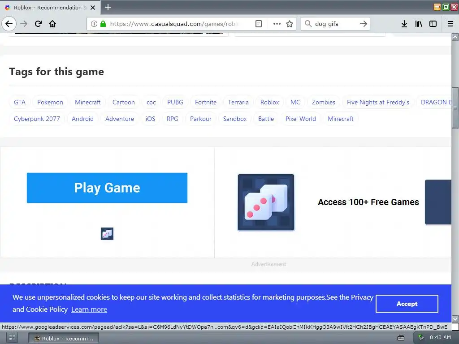Open the Minecraft tag in first row
459x344 pixels.
pos(88,103)
